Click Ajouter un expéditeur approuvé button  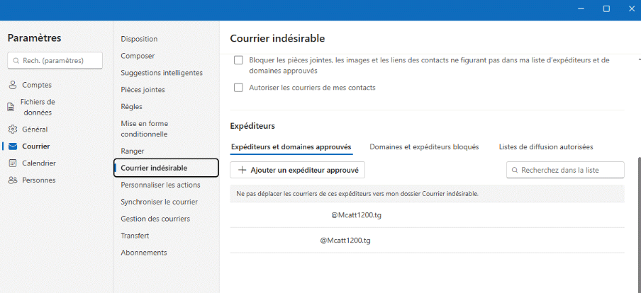coord(297,170)
